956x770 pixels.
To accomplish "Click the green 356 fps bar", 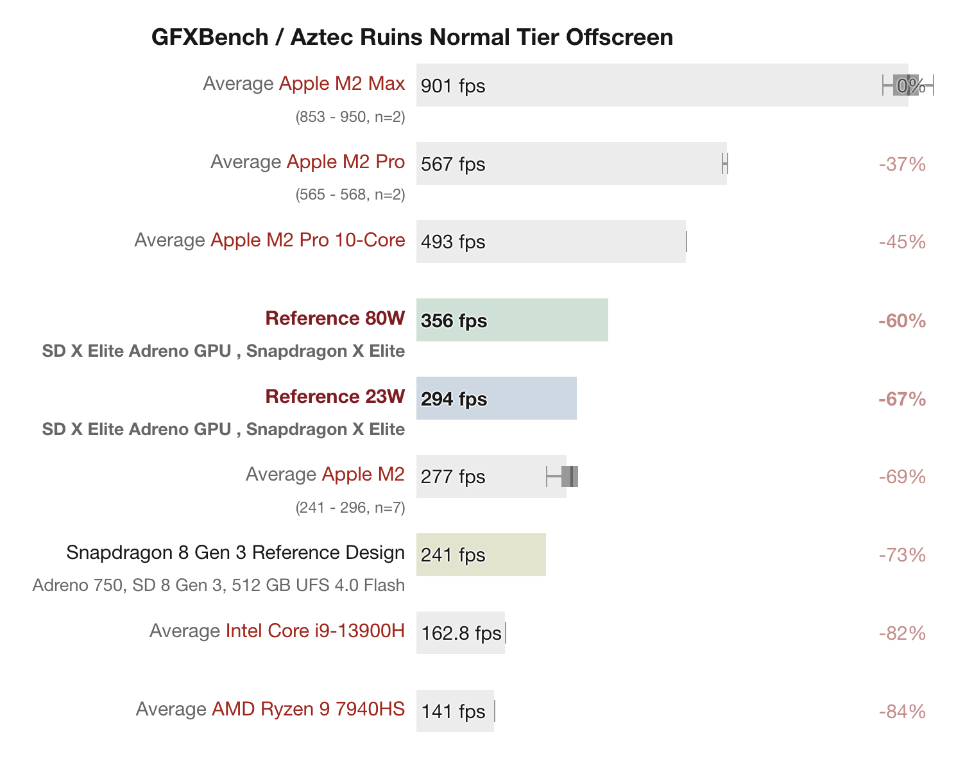I will point(512,320).
